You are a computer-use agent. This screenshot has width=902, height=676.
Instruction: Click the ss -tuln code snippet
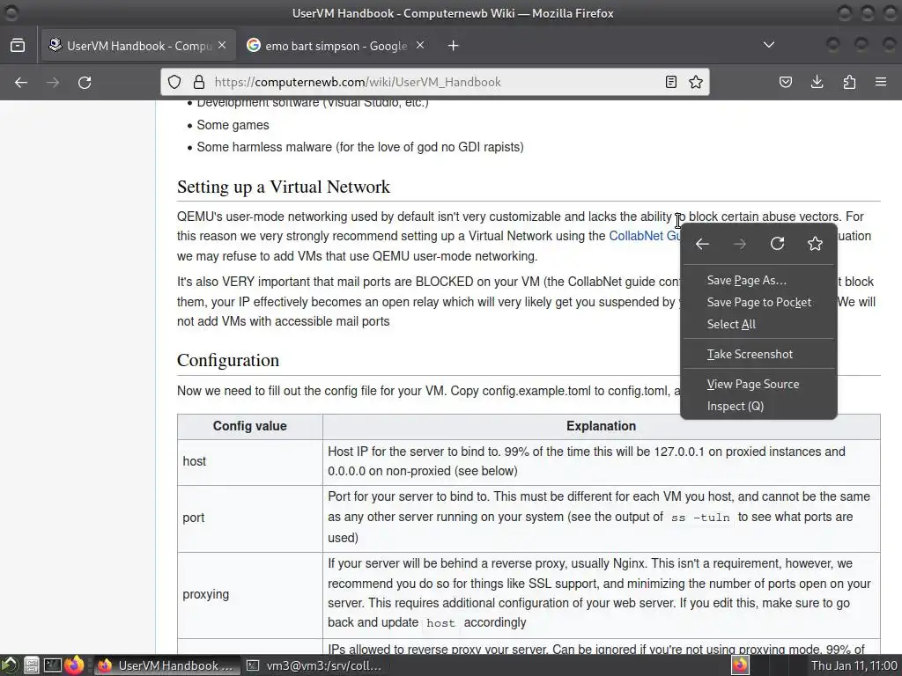700,518
